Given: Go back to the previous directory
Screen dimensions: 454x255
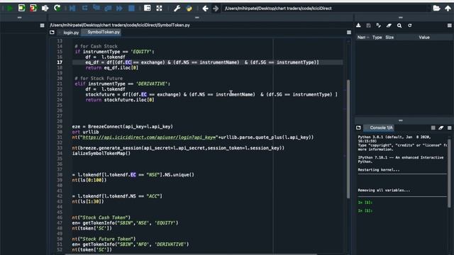Looking at the screenshot, I should [205, 8].
